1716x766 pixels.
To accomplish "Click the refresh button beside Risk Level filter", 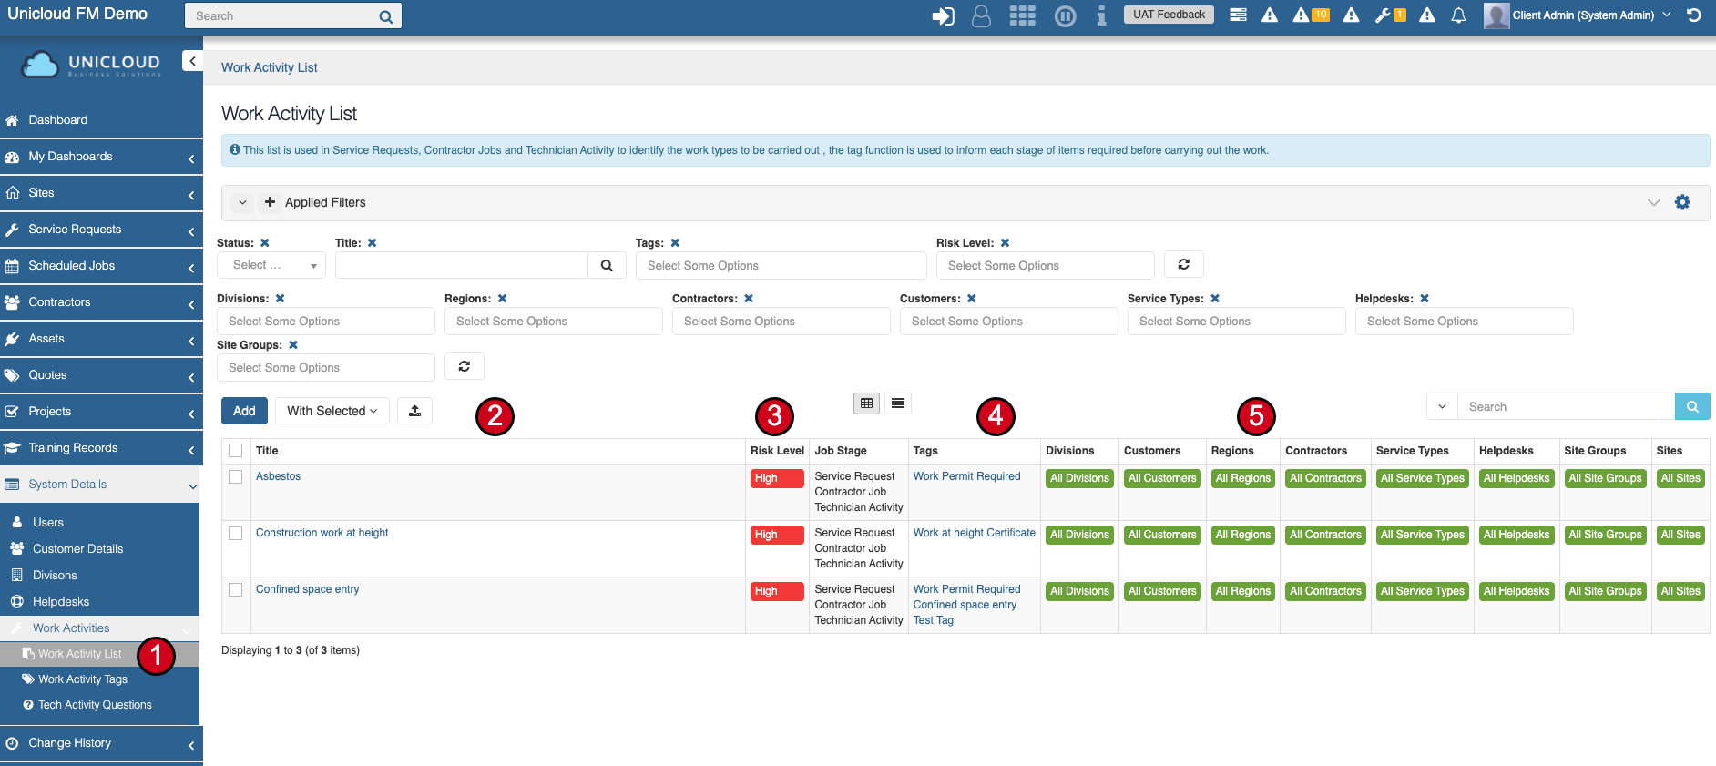I will coord(1184,264).
